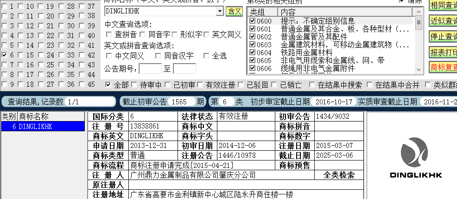Viewport: 457px width, 199px height.
Task: Uncheck group 0604 checkbox
Action: coord(253,52)
